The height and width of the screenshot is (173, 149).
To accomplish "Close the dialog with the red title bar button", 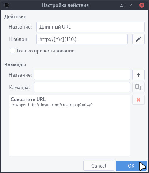I will click(142, 5).
